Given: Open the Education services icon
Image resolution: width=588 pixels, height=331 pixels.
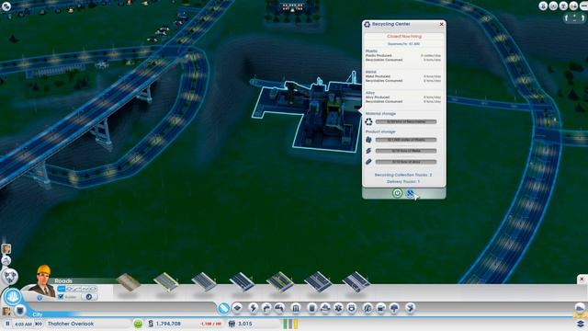Looking at the screenshot, I should click(367, 308).
